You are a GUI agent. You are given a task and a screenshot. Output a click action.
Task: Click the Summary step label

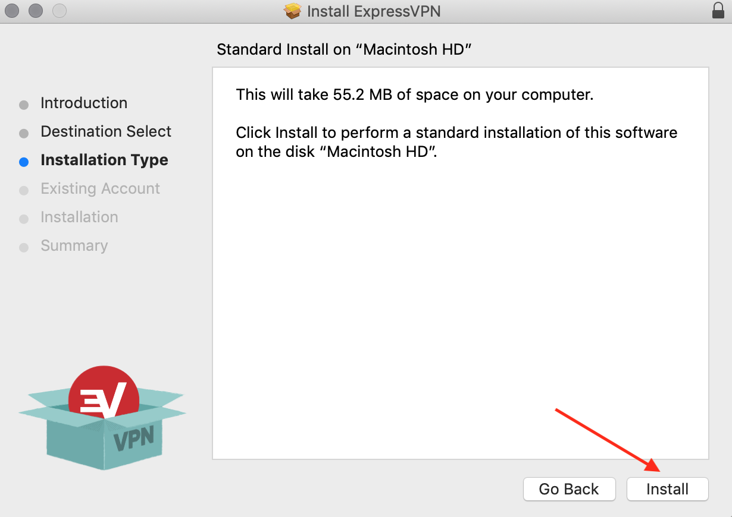pyautogui.click(x=74, y=245)
